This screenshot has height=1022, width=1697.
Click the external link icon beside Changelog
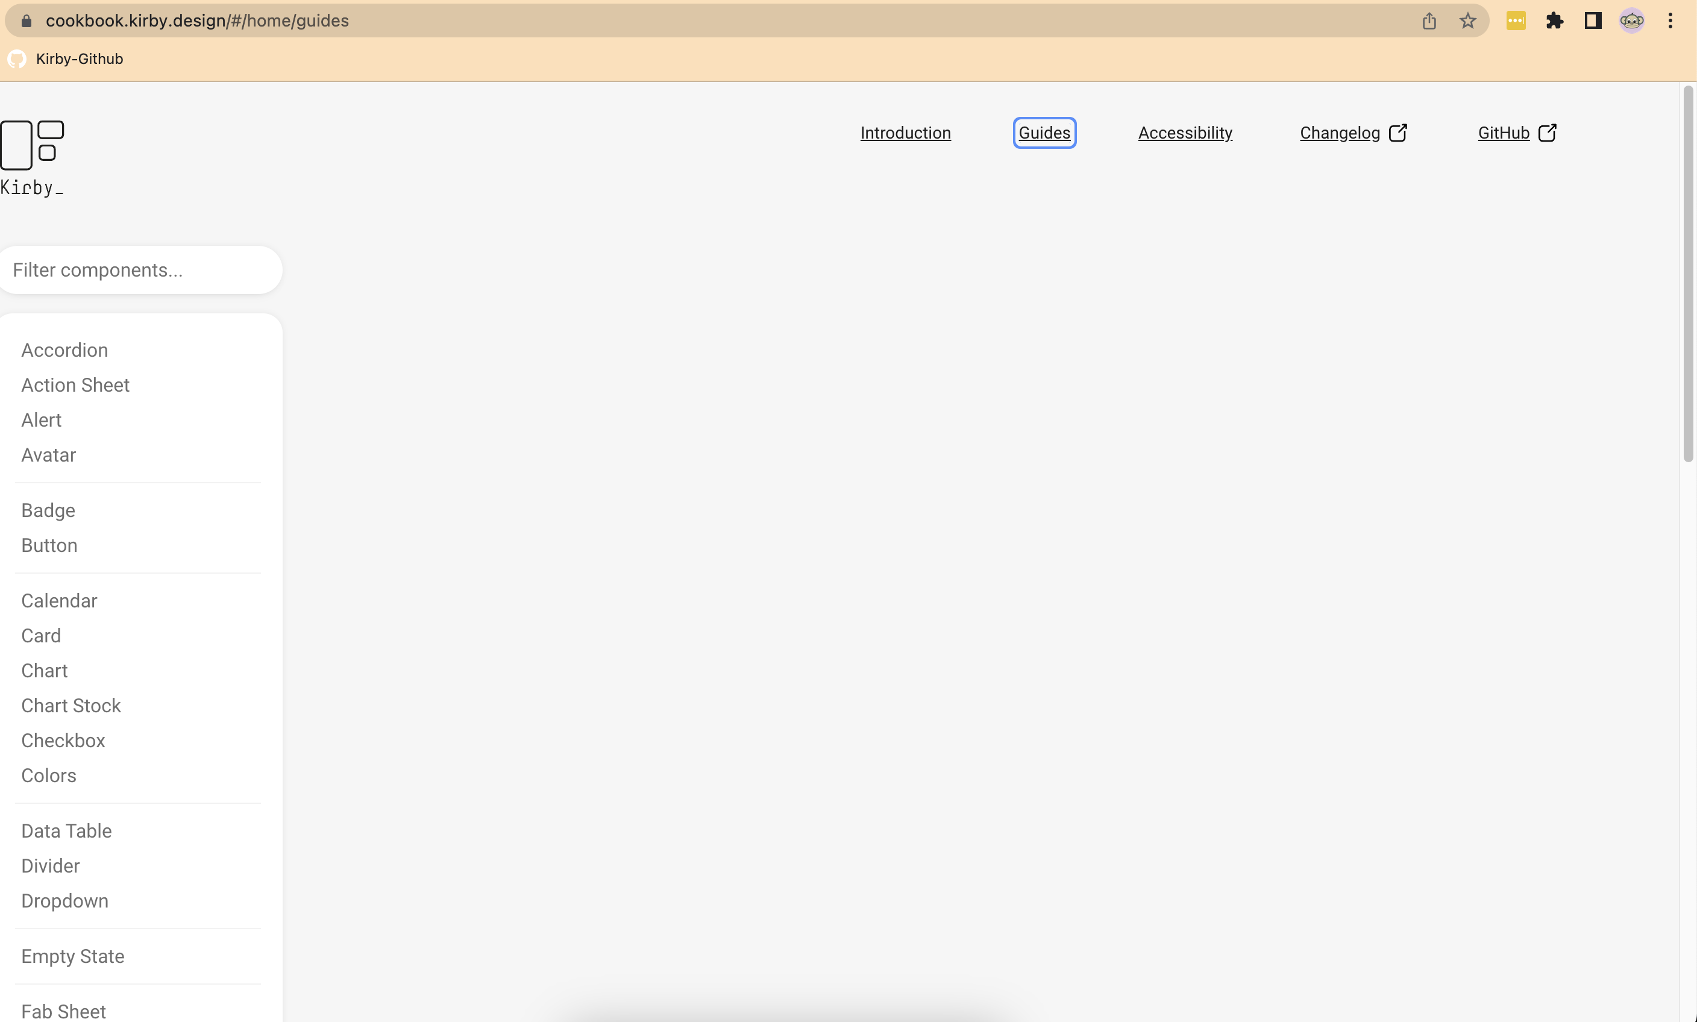point(1399,132)
